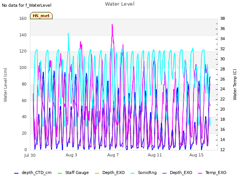Toggle the orange Depth_EXO legend entry
The width and height of the screenshot is (240, 180).
pos(110,172)
